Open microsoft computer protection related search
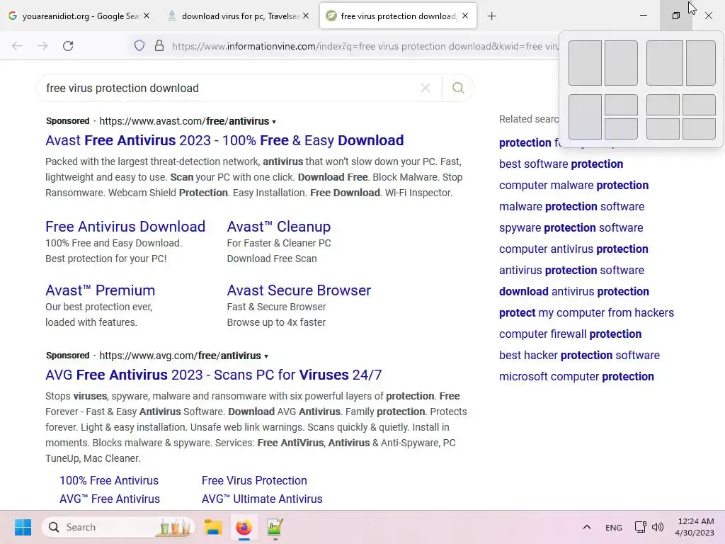This screenshot has height=544, width=725. coord(576,377)
